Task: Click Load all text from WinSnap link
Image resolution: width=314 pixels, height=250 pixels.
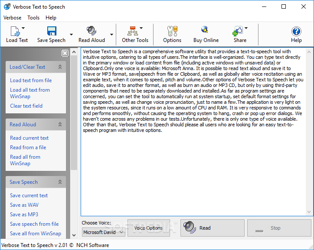Action: (x=30, y=93)
